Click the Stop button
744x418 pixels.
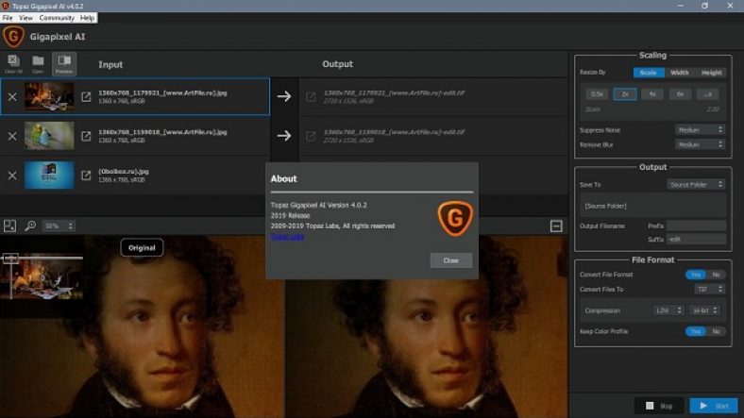(659, 406)
